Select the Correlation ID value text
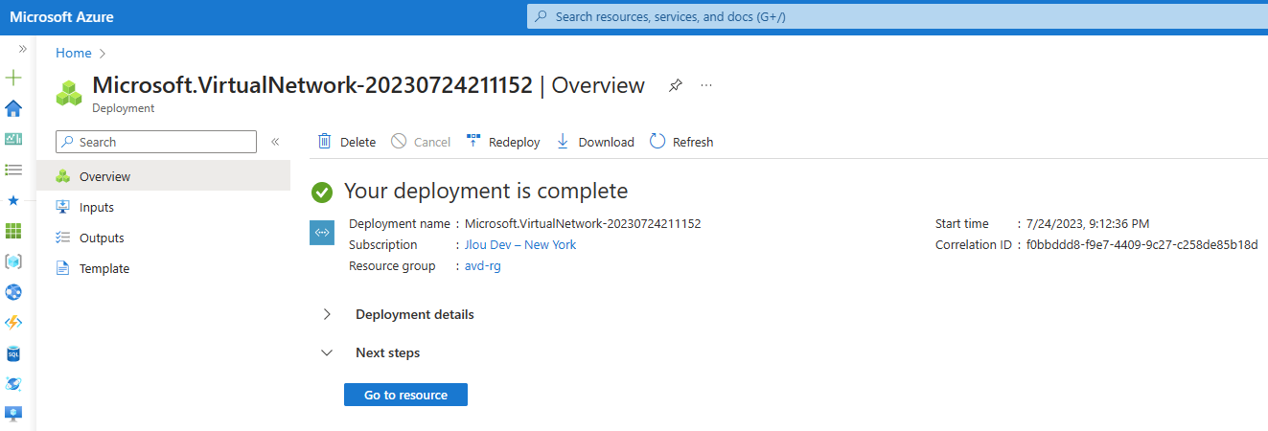 (1142, 244)
